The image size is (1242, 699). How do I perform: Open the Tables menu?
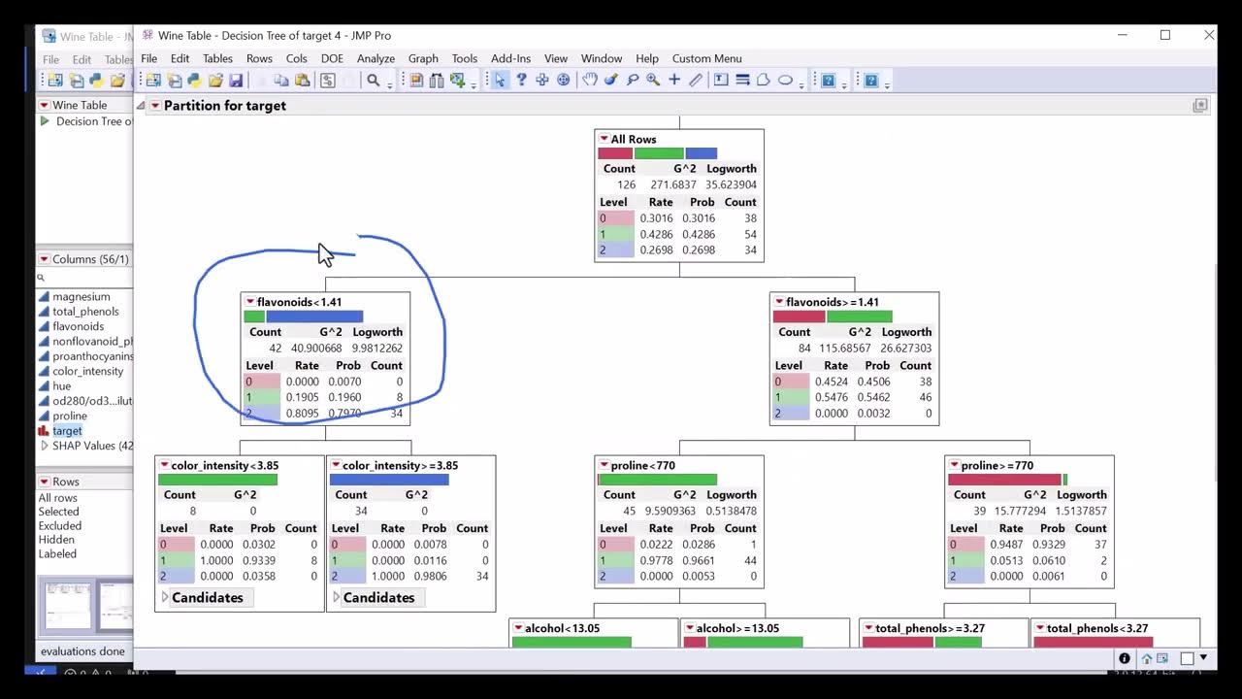[x=217, y=58]
